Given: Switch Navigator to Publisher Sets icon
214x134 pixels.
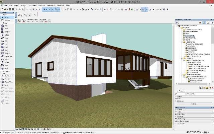Looking at the screenshot, I should (212, 22).
